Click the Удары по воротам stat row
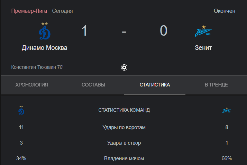The height and width of the screenshot is (165, 247). (x=124, y=127)
